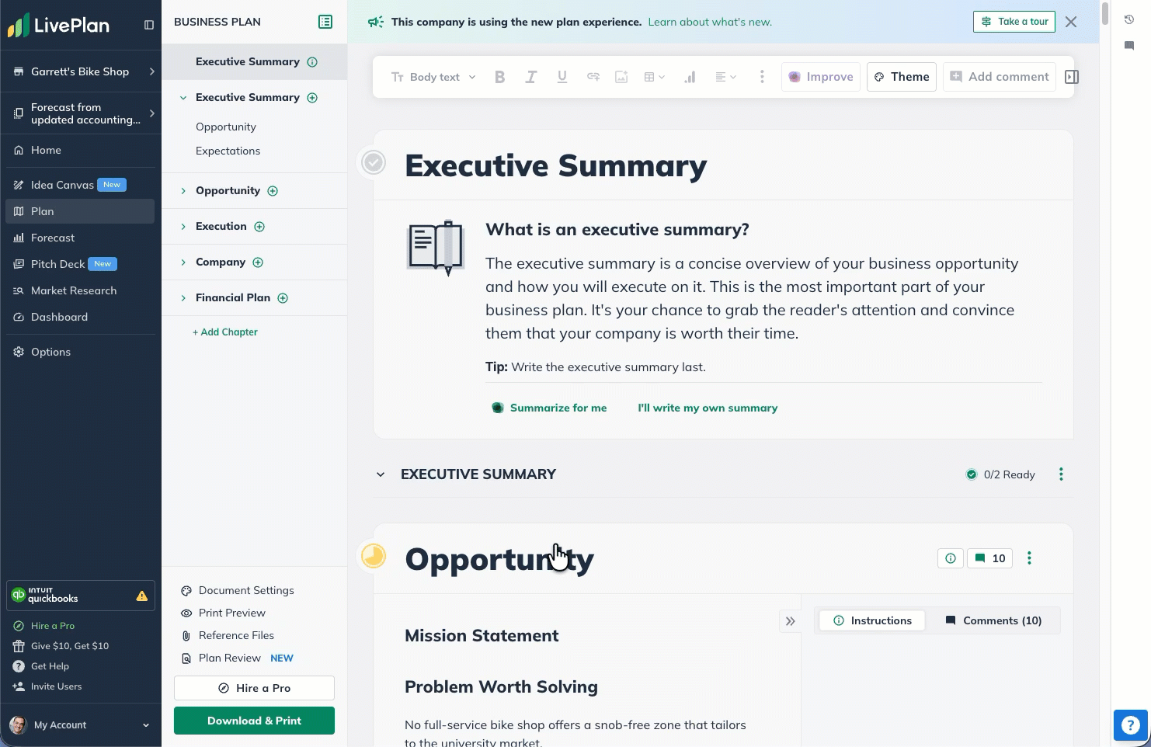The image size is (1151, 747).
Task: Click Take a tour button
Action: (1014, 22)
